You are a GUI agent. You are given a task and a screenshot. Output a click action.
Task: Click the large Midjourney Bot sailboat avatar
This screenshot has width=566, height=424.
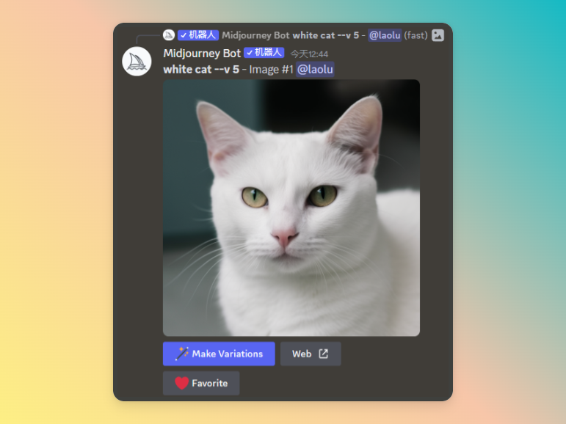(x=137, y=61)
